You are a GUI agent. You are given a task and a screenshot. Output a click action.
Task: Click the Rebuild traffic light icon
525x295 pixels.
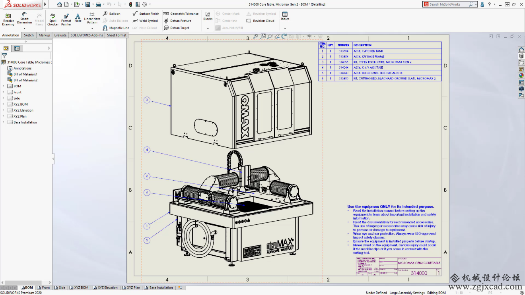[x=131, y=4]
